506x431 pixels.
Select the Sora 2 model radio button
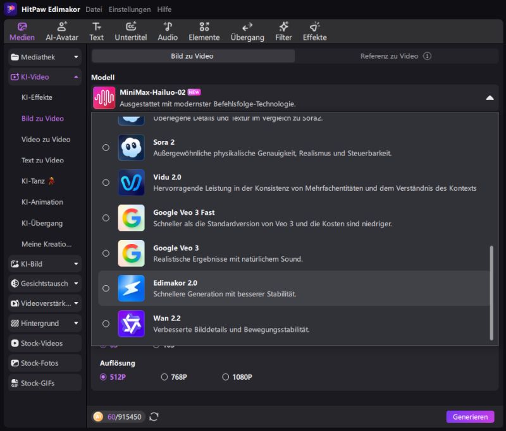coord(106,147)
